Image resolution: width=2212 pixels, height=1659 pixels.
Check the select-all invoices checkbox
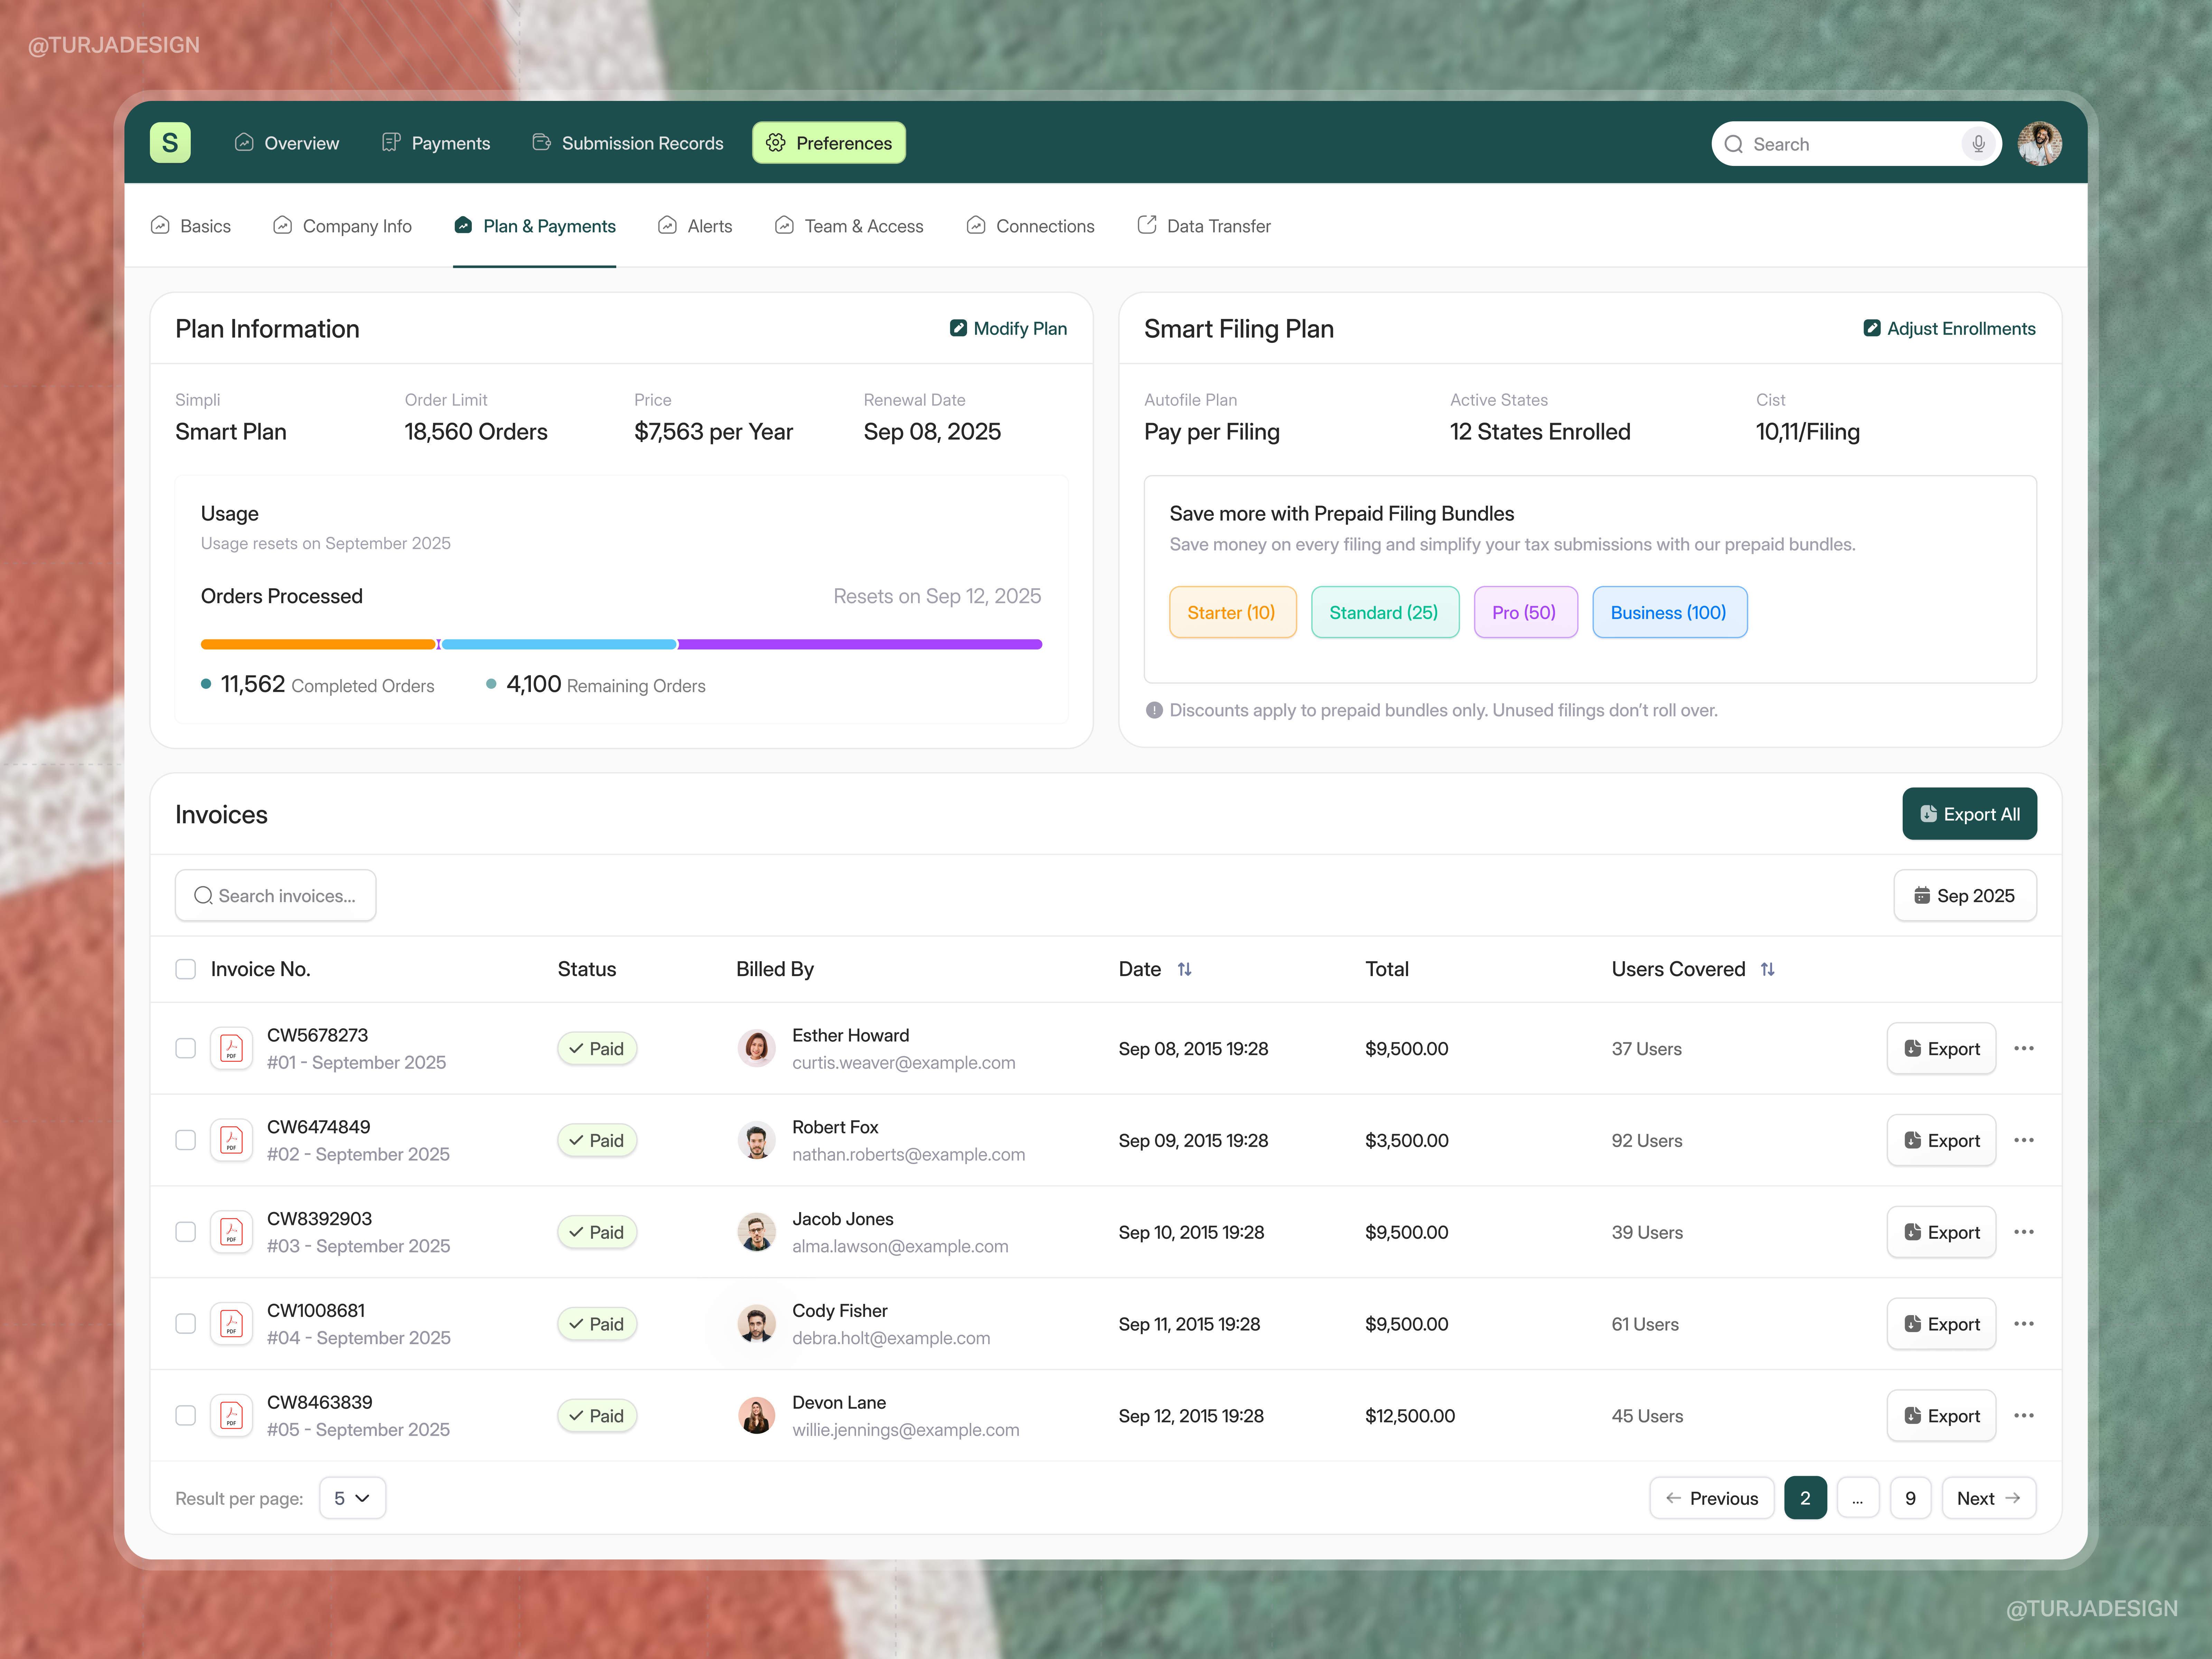tap(186, 969)
